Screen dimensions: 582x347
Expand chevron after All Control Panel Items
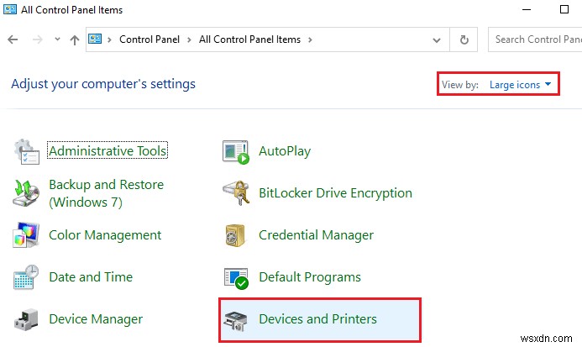click(310, 39)
